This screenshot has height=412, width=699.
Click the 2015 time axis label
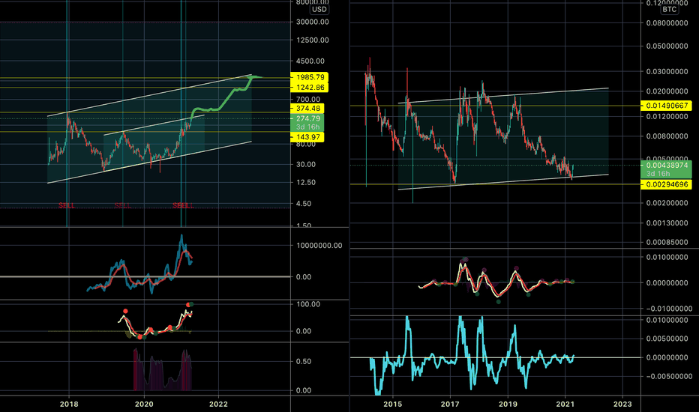click(393, 404)
